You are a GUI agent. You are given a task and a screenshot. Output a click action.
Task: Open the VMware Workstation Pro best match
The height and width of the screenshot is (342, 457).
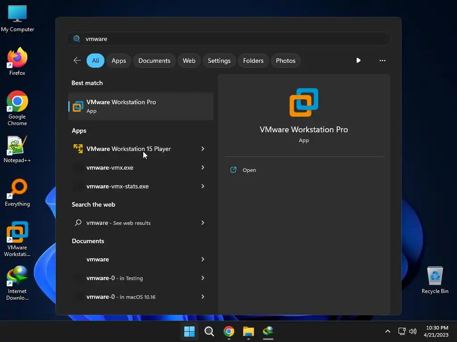(141, 106)
